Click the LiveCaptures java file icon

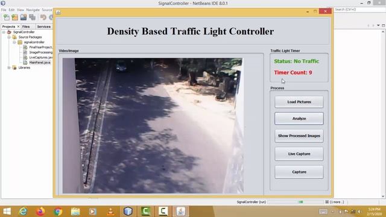(x=25, y=57)
